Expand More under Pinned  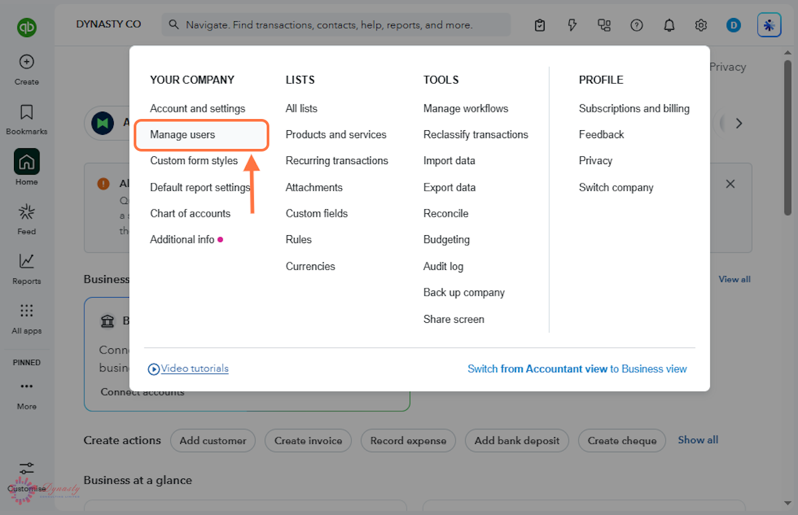[x=27, y=395]
